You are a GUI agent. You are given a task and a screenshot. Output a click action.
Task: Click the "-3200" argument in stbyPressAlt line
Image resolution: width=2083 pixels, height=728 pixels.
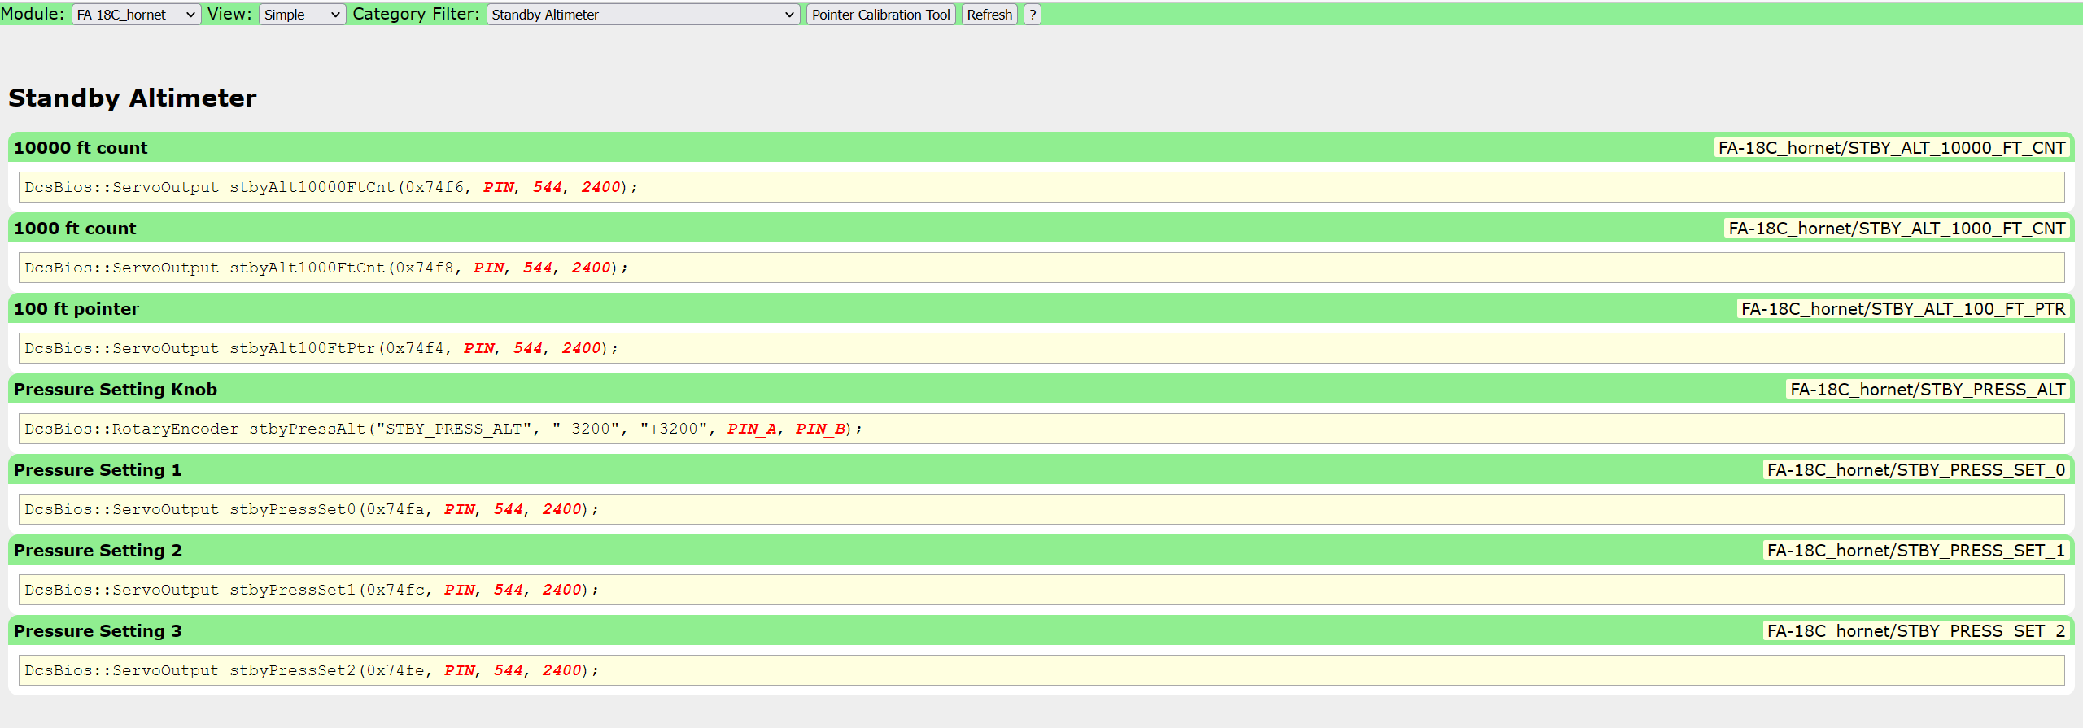(585, 429)
